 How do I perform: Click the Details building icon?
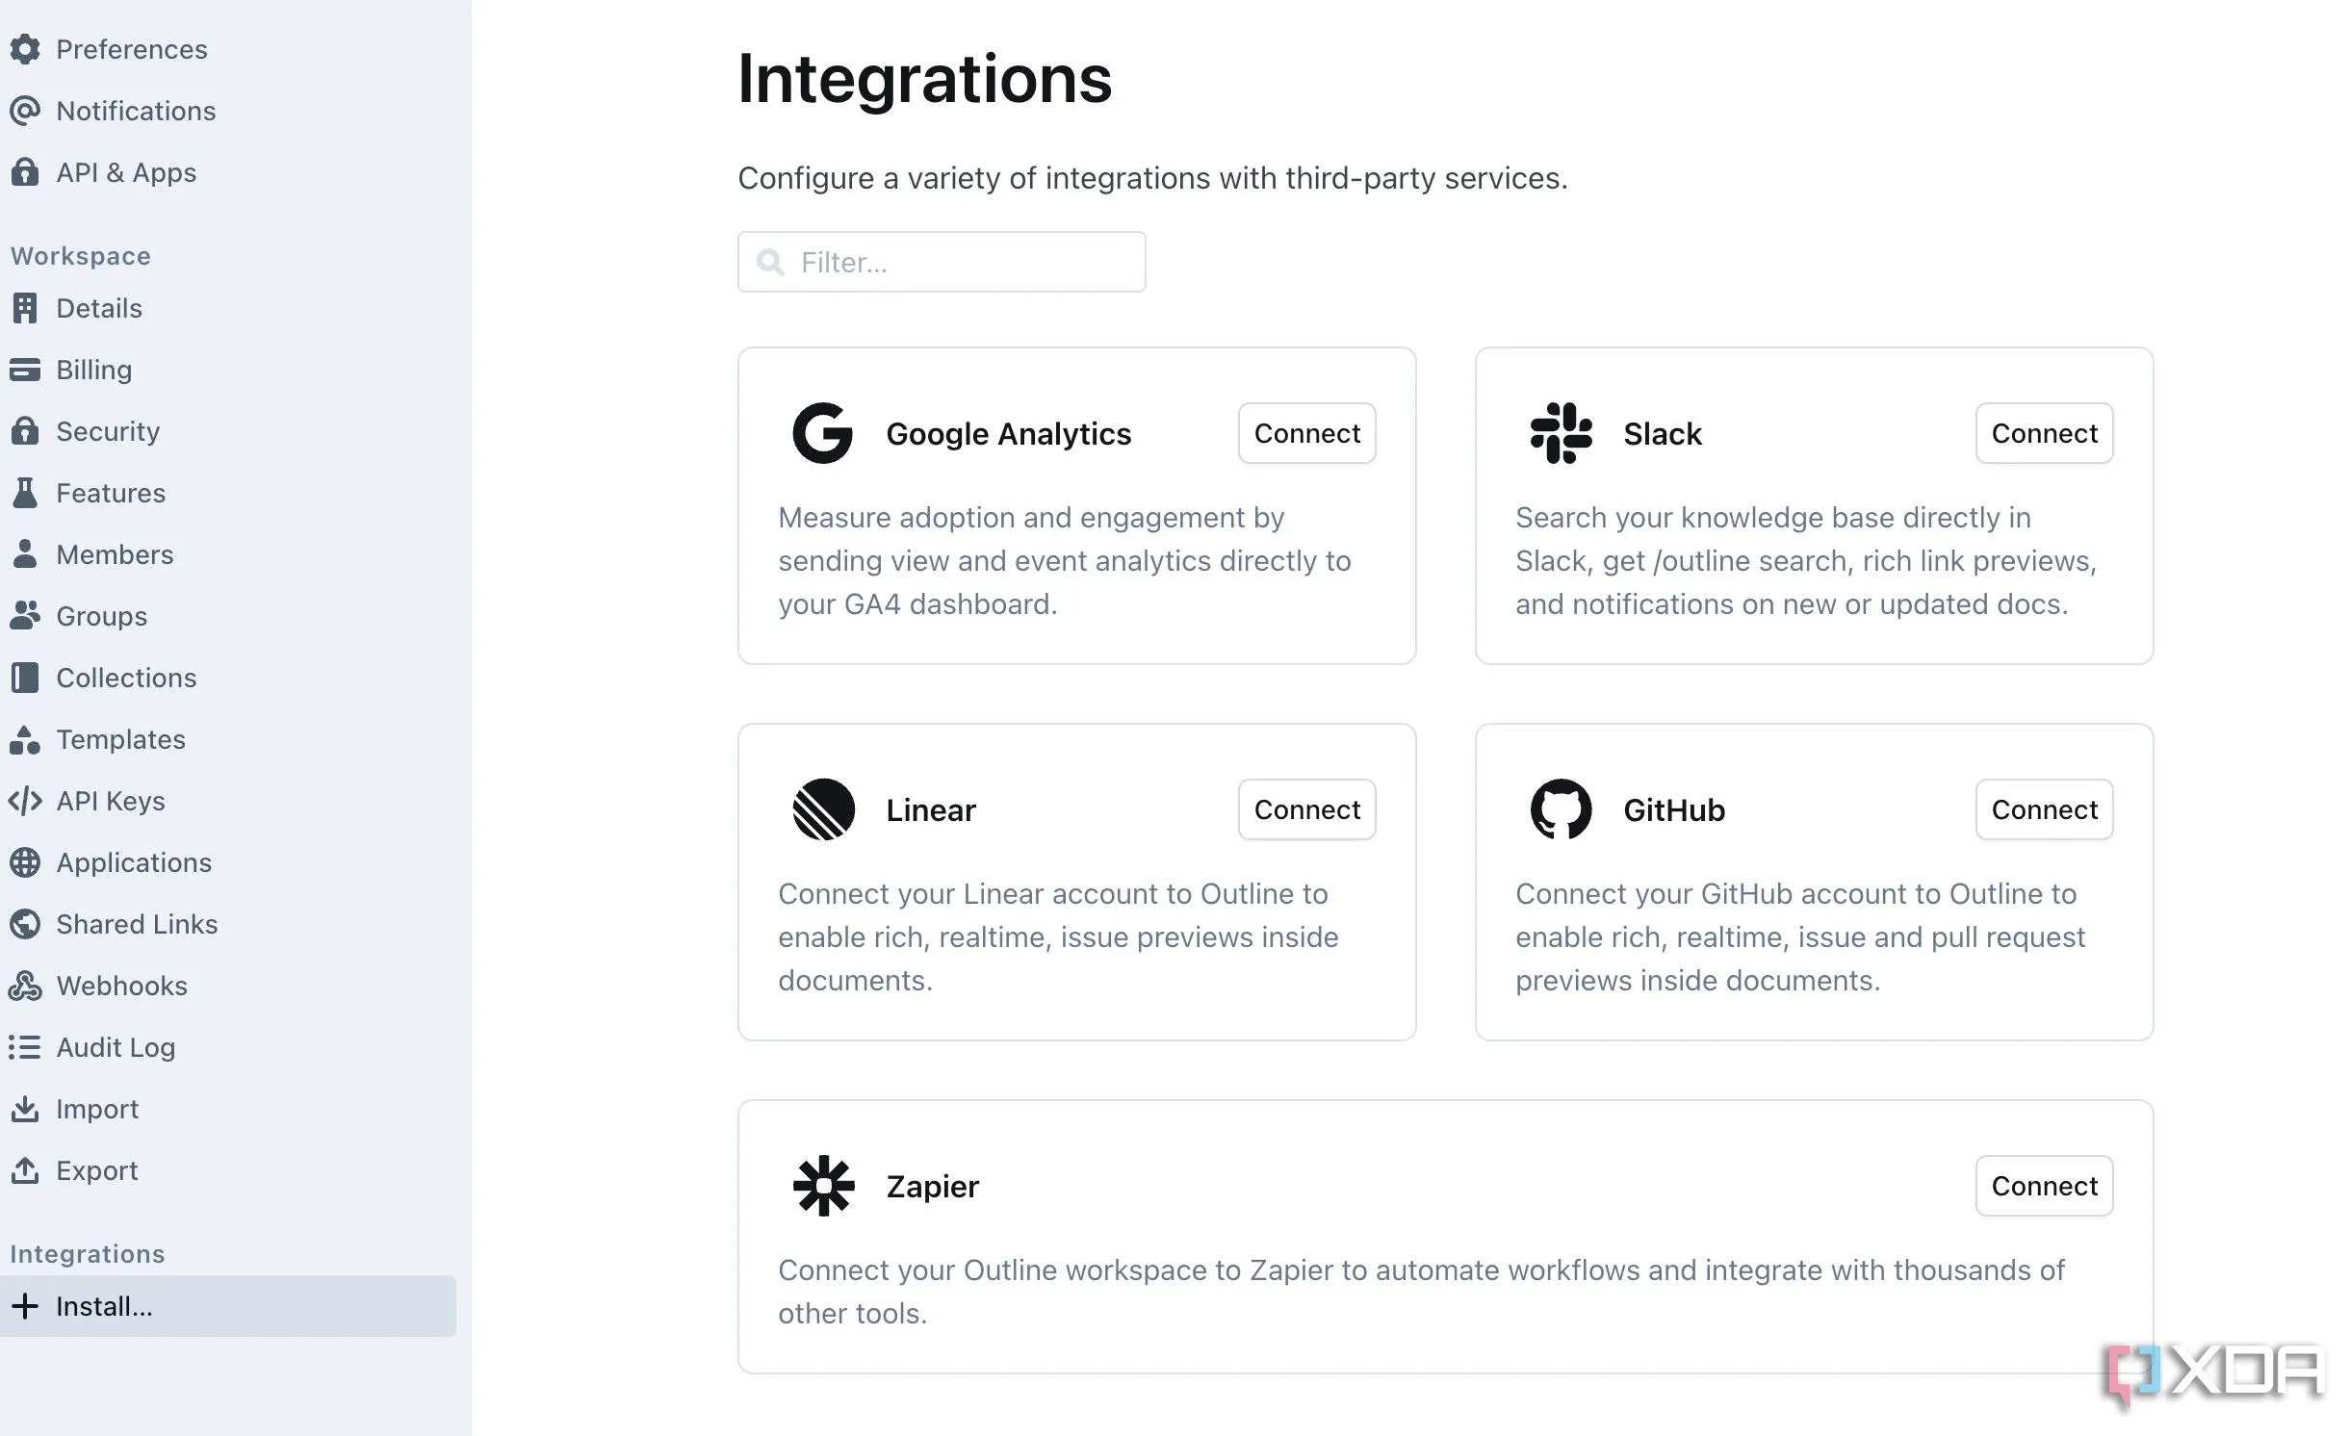[25, 308]
